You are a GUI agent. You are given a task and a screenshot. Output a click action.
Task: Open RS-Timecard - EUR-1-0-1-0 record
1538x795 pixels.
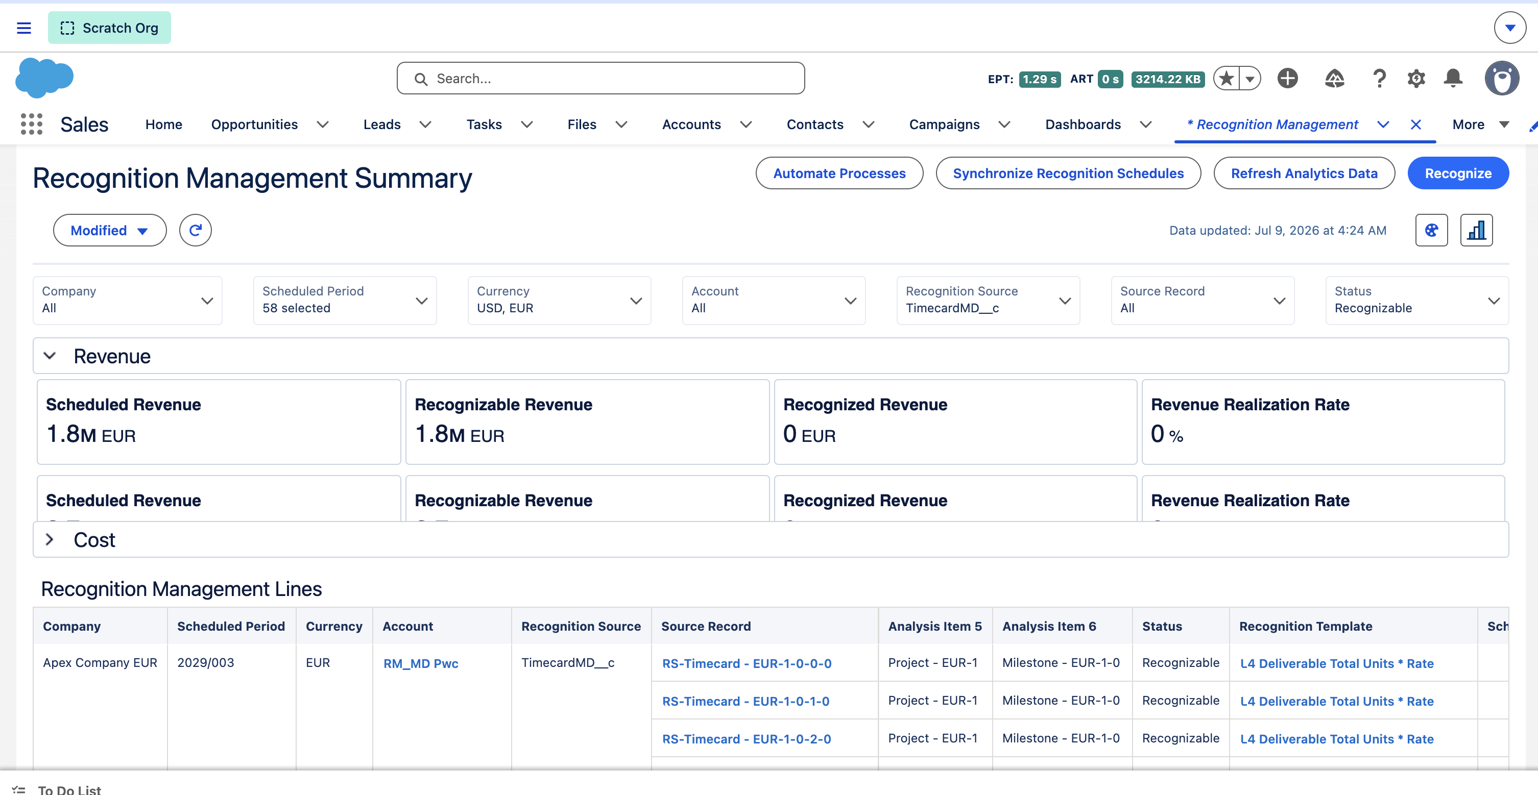(745, 701)
